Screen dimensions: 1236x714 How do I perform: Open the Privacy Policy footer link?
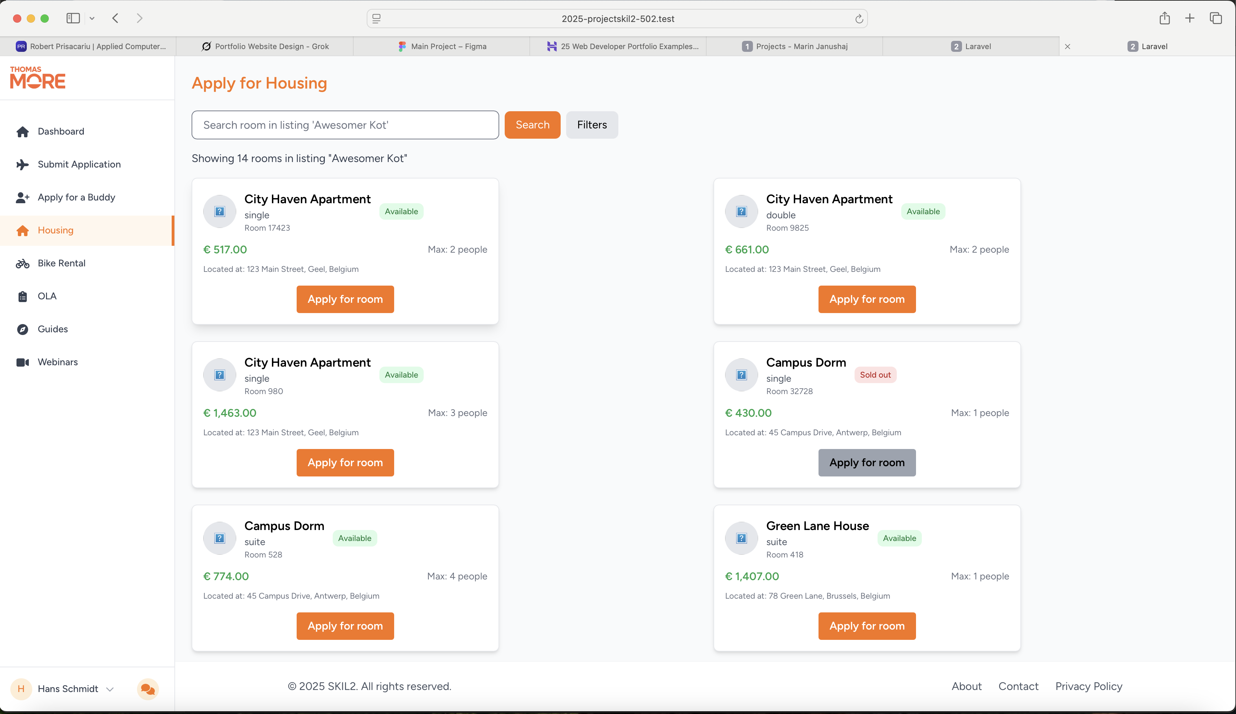[1089, 687]
